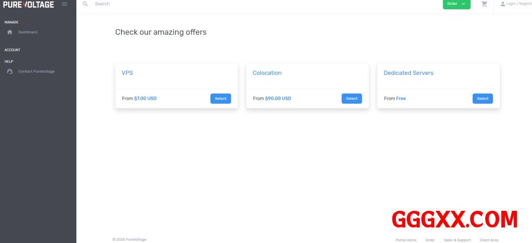Open the Dedicated Servers title link
Viewport: 532px width, 243px height.
click(x=408, y=73)
